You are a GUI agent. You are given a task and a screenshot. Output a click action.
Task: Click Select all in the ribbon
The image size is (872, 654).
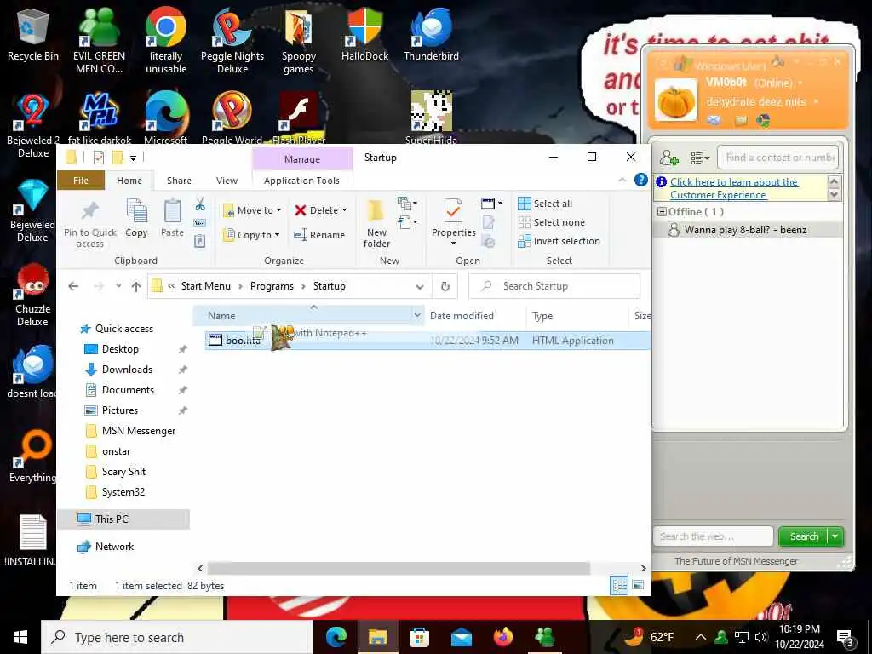(546, 204)
